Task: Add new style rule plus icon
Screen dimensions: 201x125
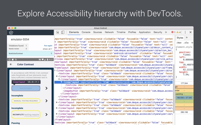Action: click(x=192, y=42)
